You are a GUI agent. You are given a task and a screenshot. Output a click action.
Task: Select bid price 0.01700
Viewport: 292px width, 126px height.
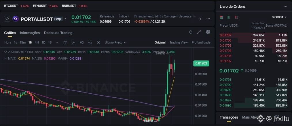[225, 85]
